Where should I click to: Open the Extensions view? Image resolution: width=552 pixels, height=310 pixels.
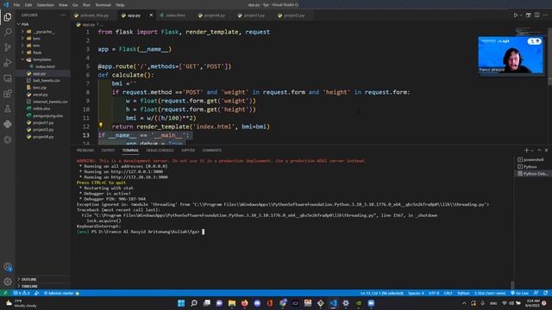pos(8,94)
